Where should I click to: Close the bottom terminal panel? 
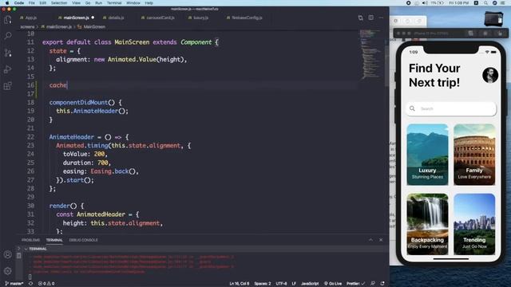pyautogui.click(x=381, y=240)
